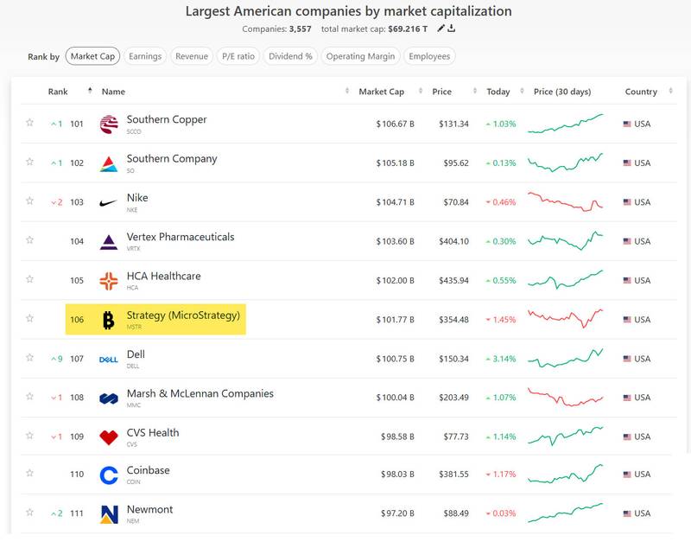This screenshot has height=548, width=691.
Task: Star Nike as a favorite
Action: coord(29,201)
